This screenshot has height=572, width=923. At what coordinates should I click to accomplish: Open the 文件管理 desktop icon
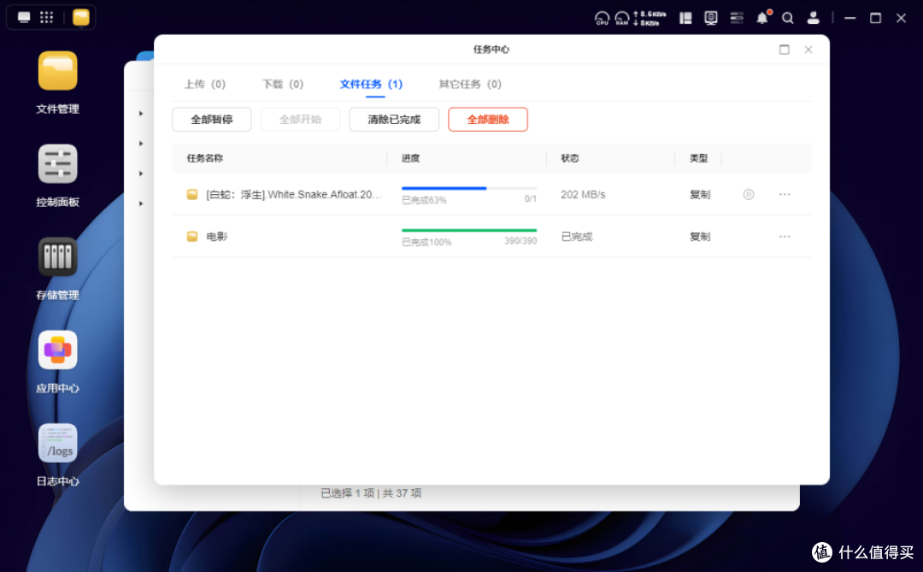pyautogui.click(x=58, y=71)
